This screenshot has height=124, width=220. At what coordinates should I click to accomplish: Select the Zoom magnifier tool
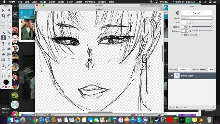pyautogui.click(x=9, y=10)
